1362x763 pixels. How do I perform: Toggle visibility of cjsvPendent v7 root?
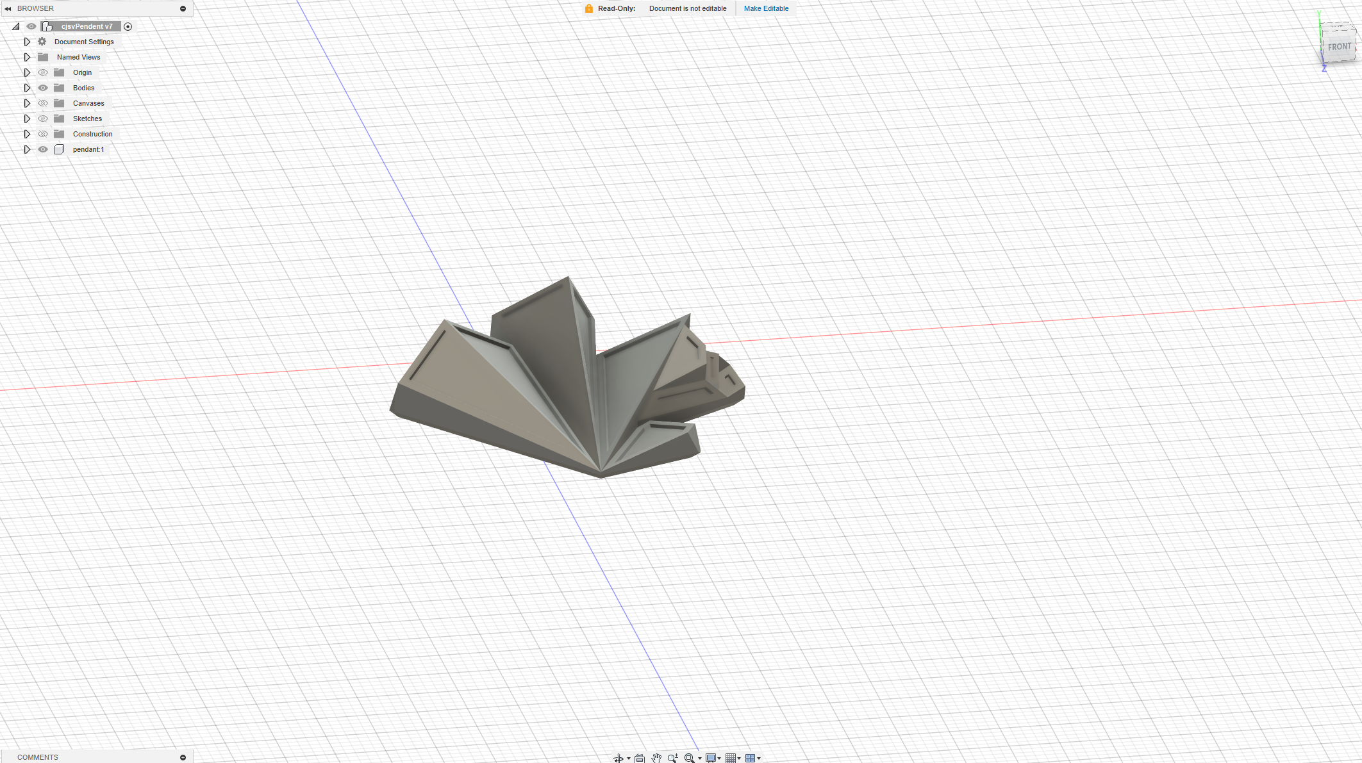click(31, 26)
